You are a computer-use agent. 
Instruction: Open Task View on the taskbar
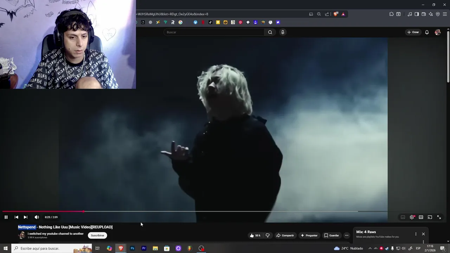98,248
